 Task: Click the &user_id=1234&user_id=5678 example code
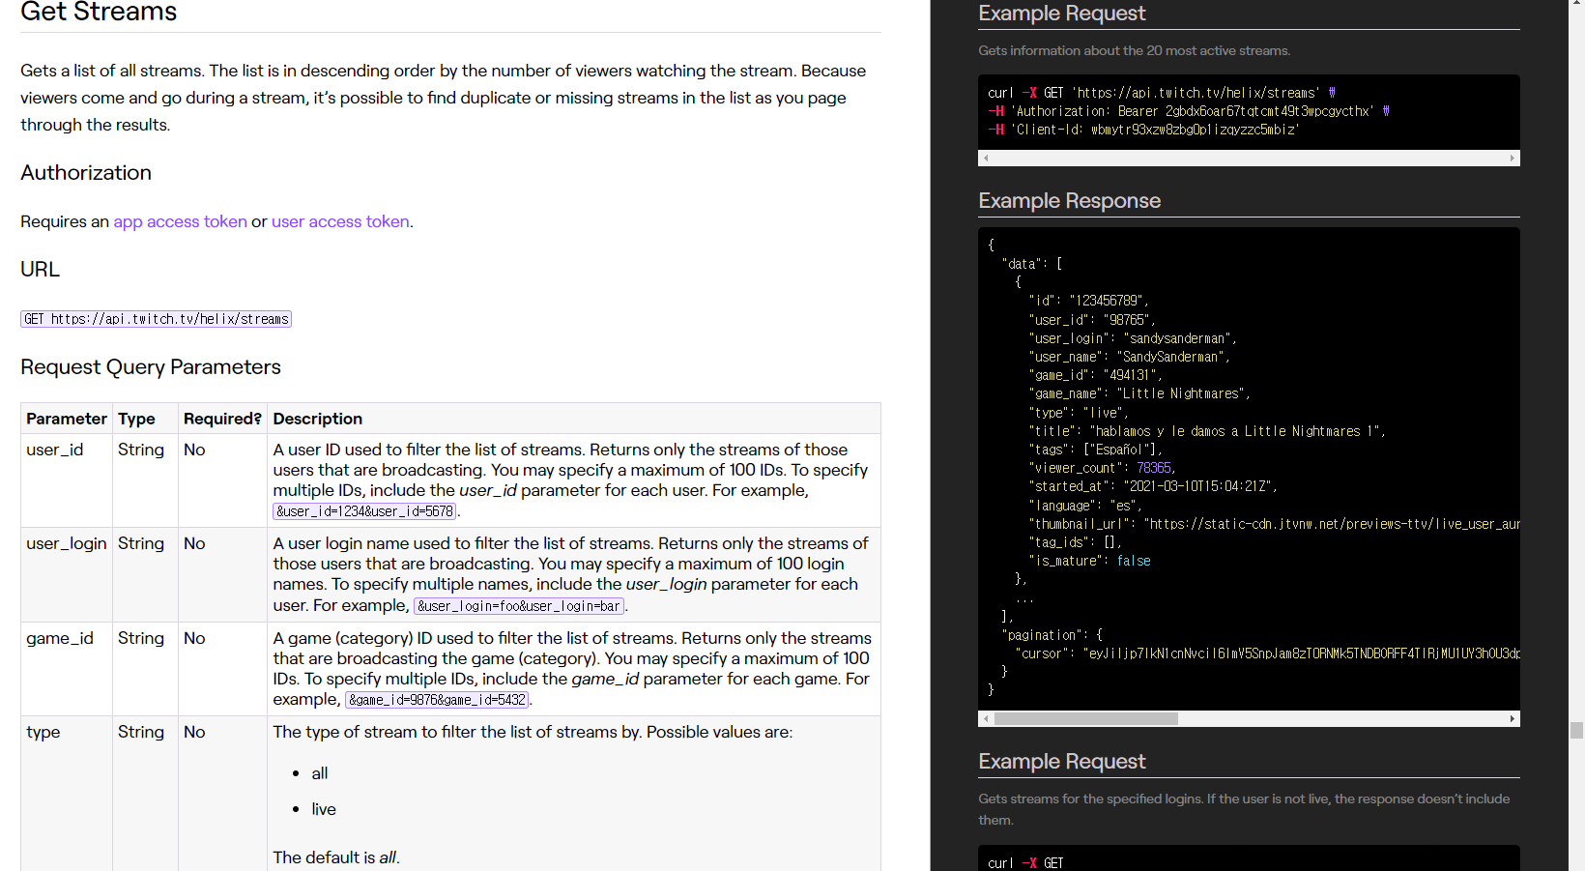point(364,511)
